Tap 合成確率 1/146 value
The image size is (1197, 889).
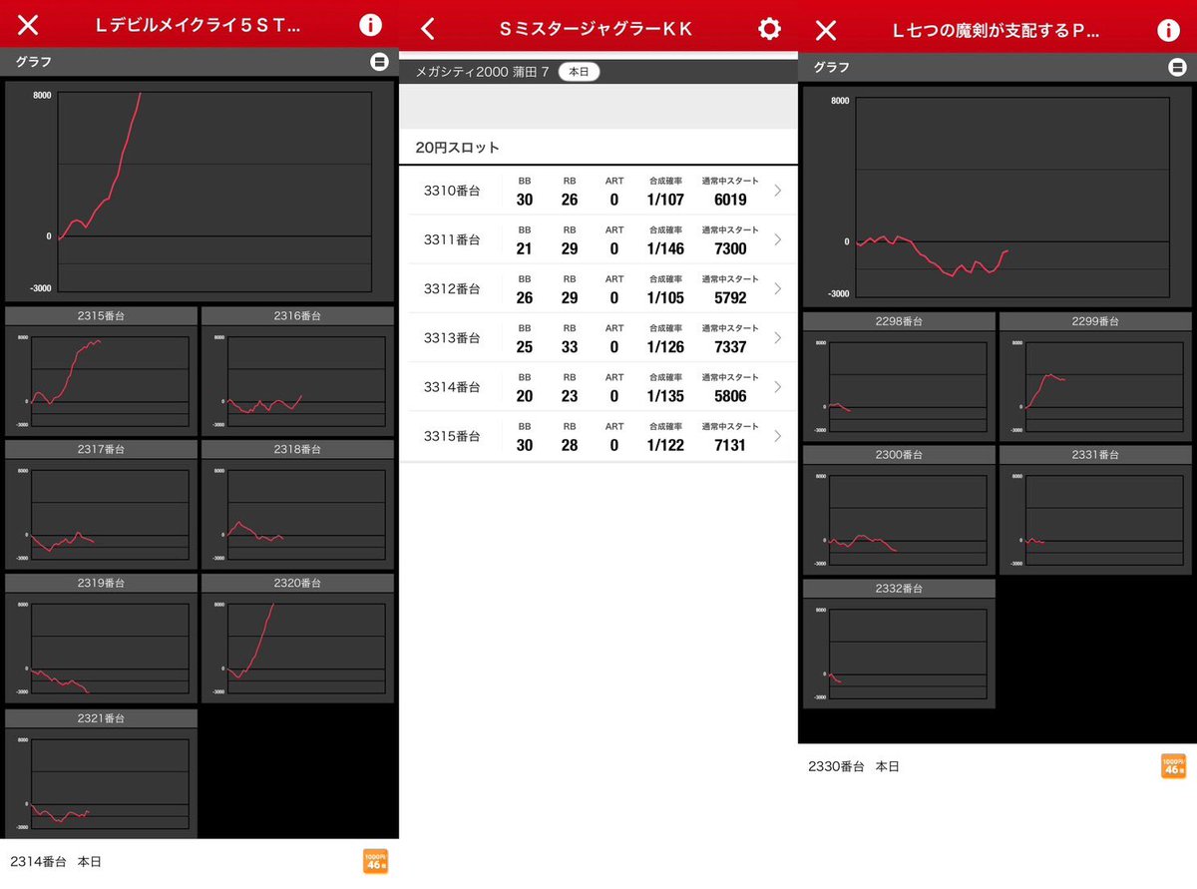click(665, 248)
